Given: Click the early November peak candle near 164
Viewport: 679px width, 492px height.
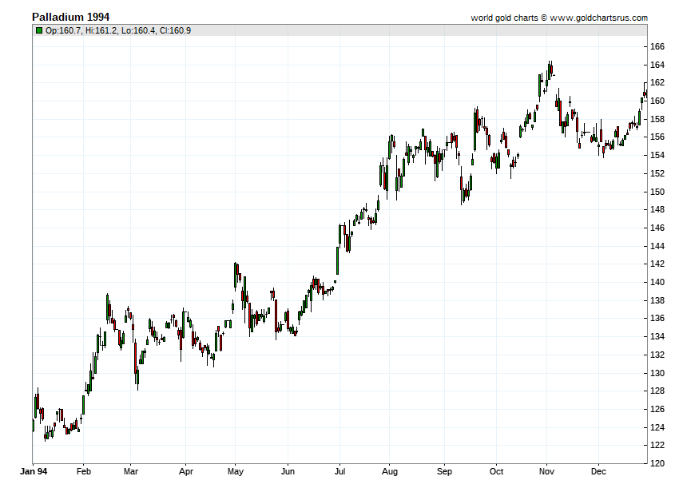Looking at the screenshot, I should point(549,71).
